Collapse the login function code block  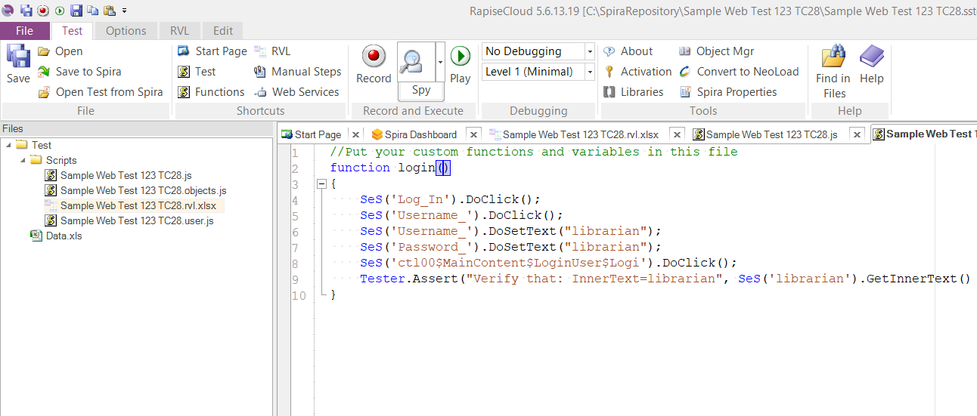[321, 183]
